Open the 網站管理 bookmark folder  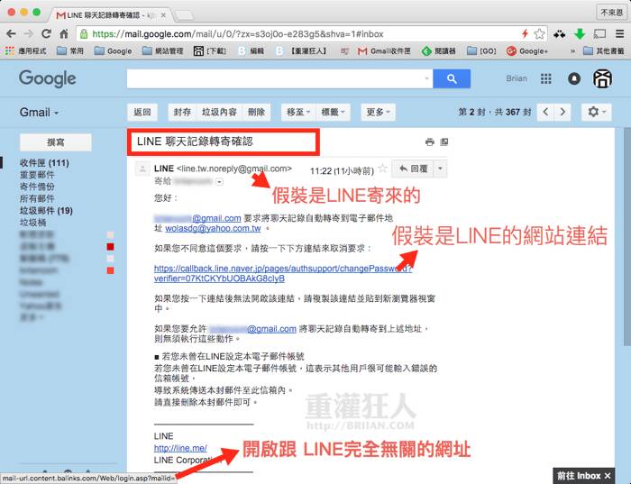[163, 51]
